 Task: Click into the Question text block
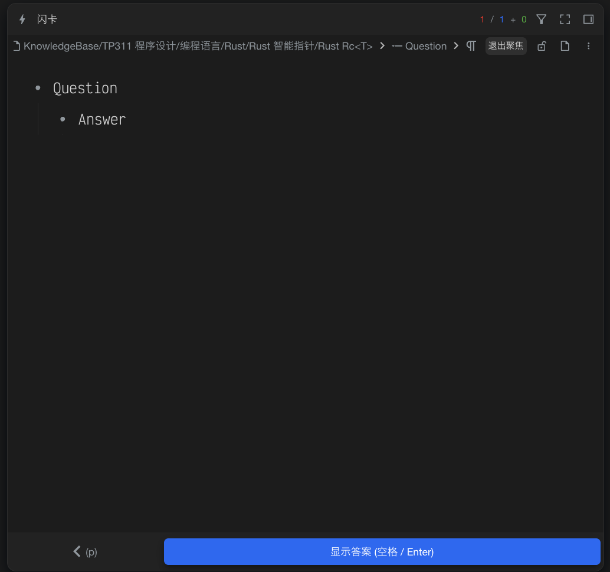(x=85, y=89)
